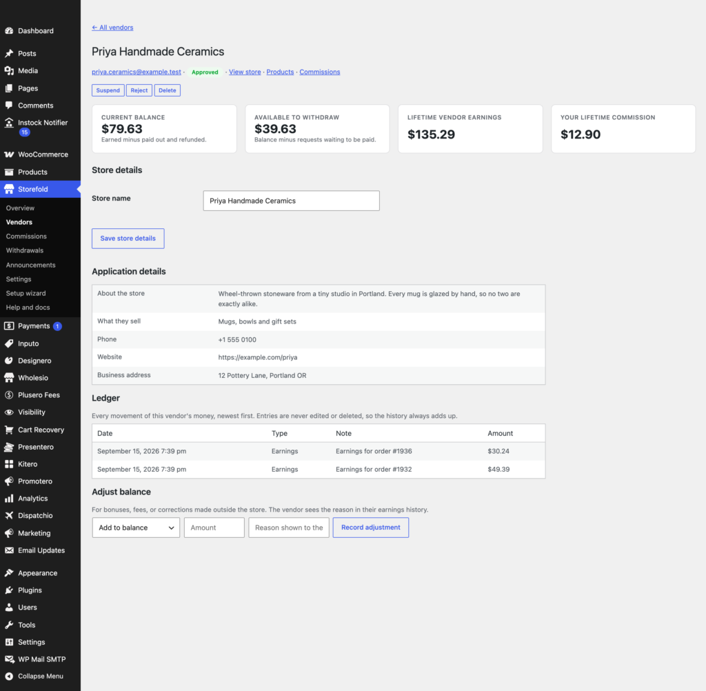Click the Collapse Menu arrow icon
The height and width of the screenshot is (691, 706).
[x=9, y=676]
